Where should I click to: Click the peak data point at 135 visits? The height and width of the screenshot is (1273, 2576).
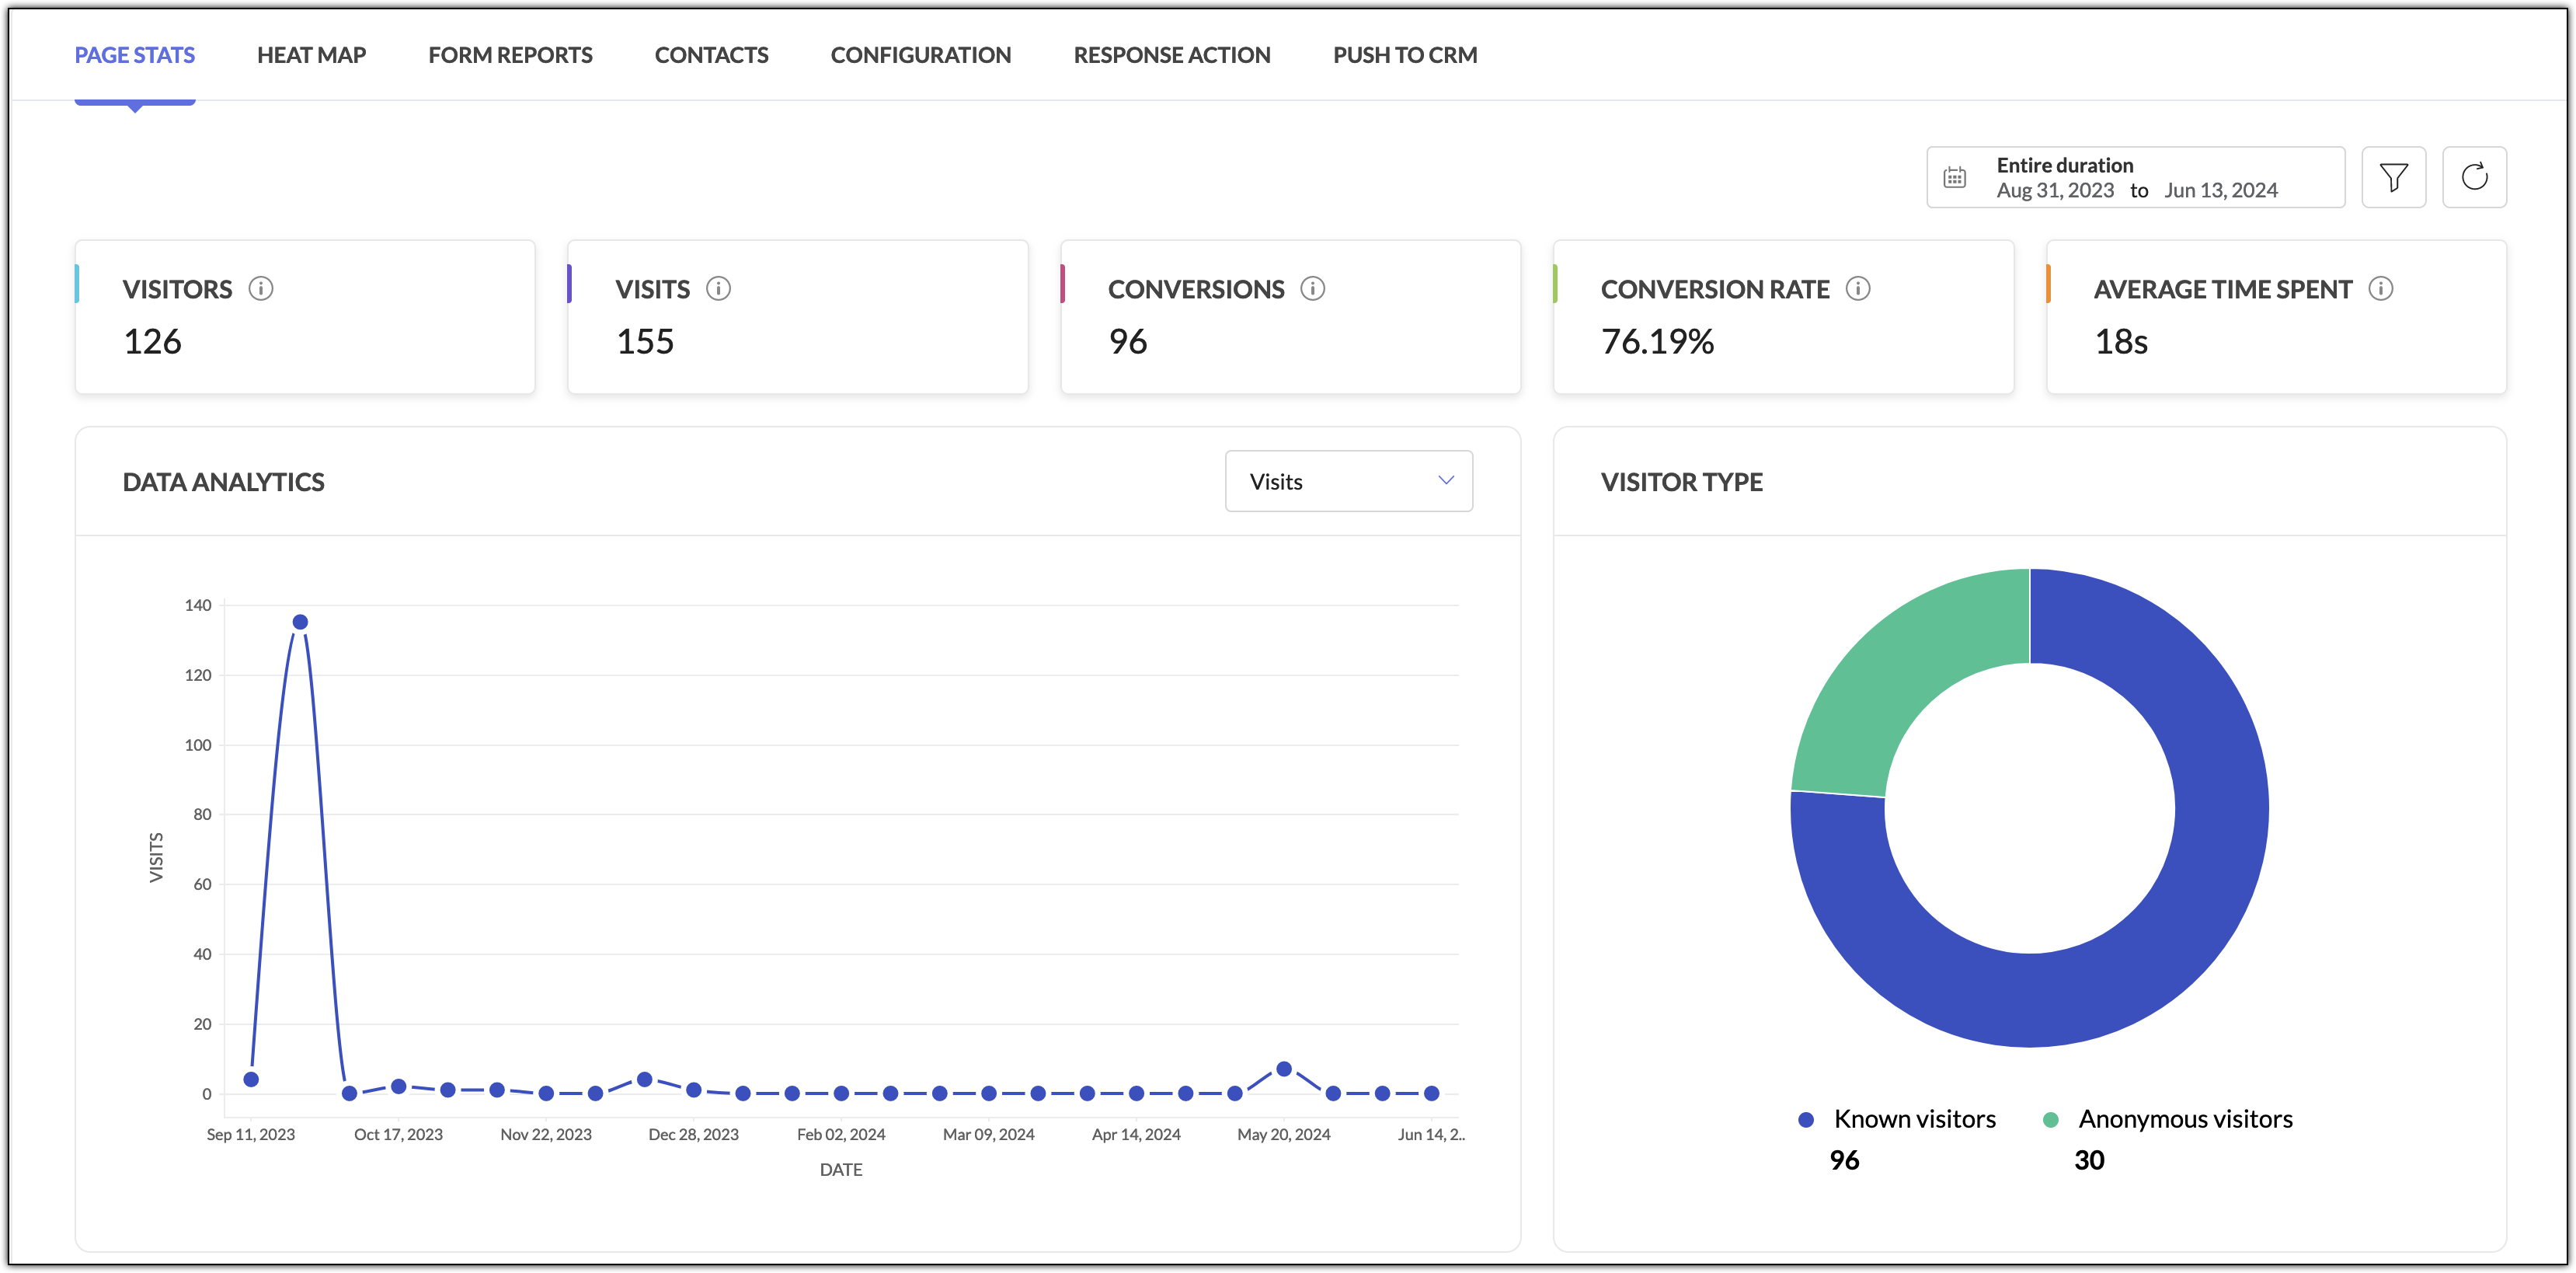pyautogui.click(x=299, y=623)
